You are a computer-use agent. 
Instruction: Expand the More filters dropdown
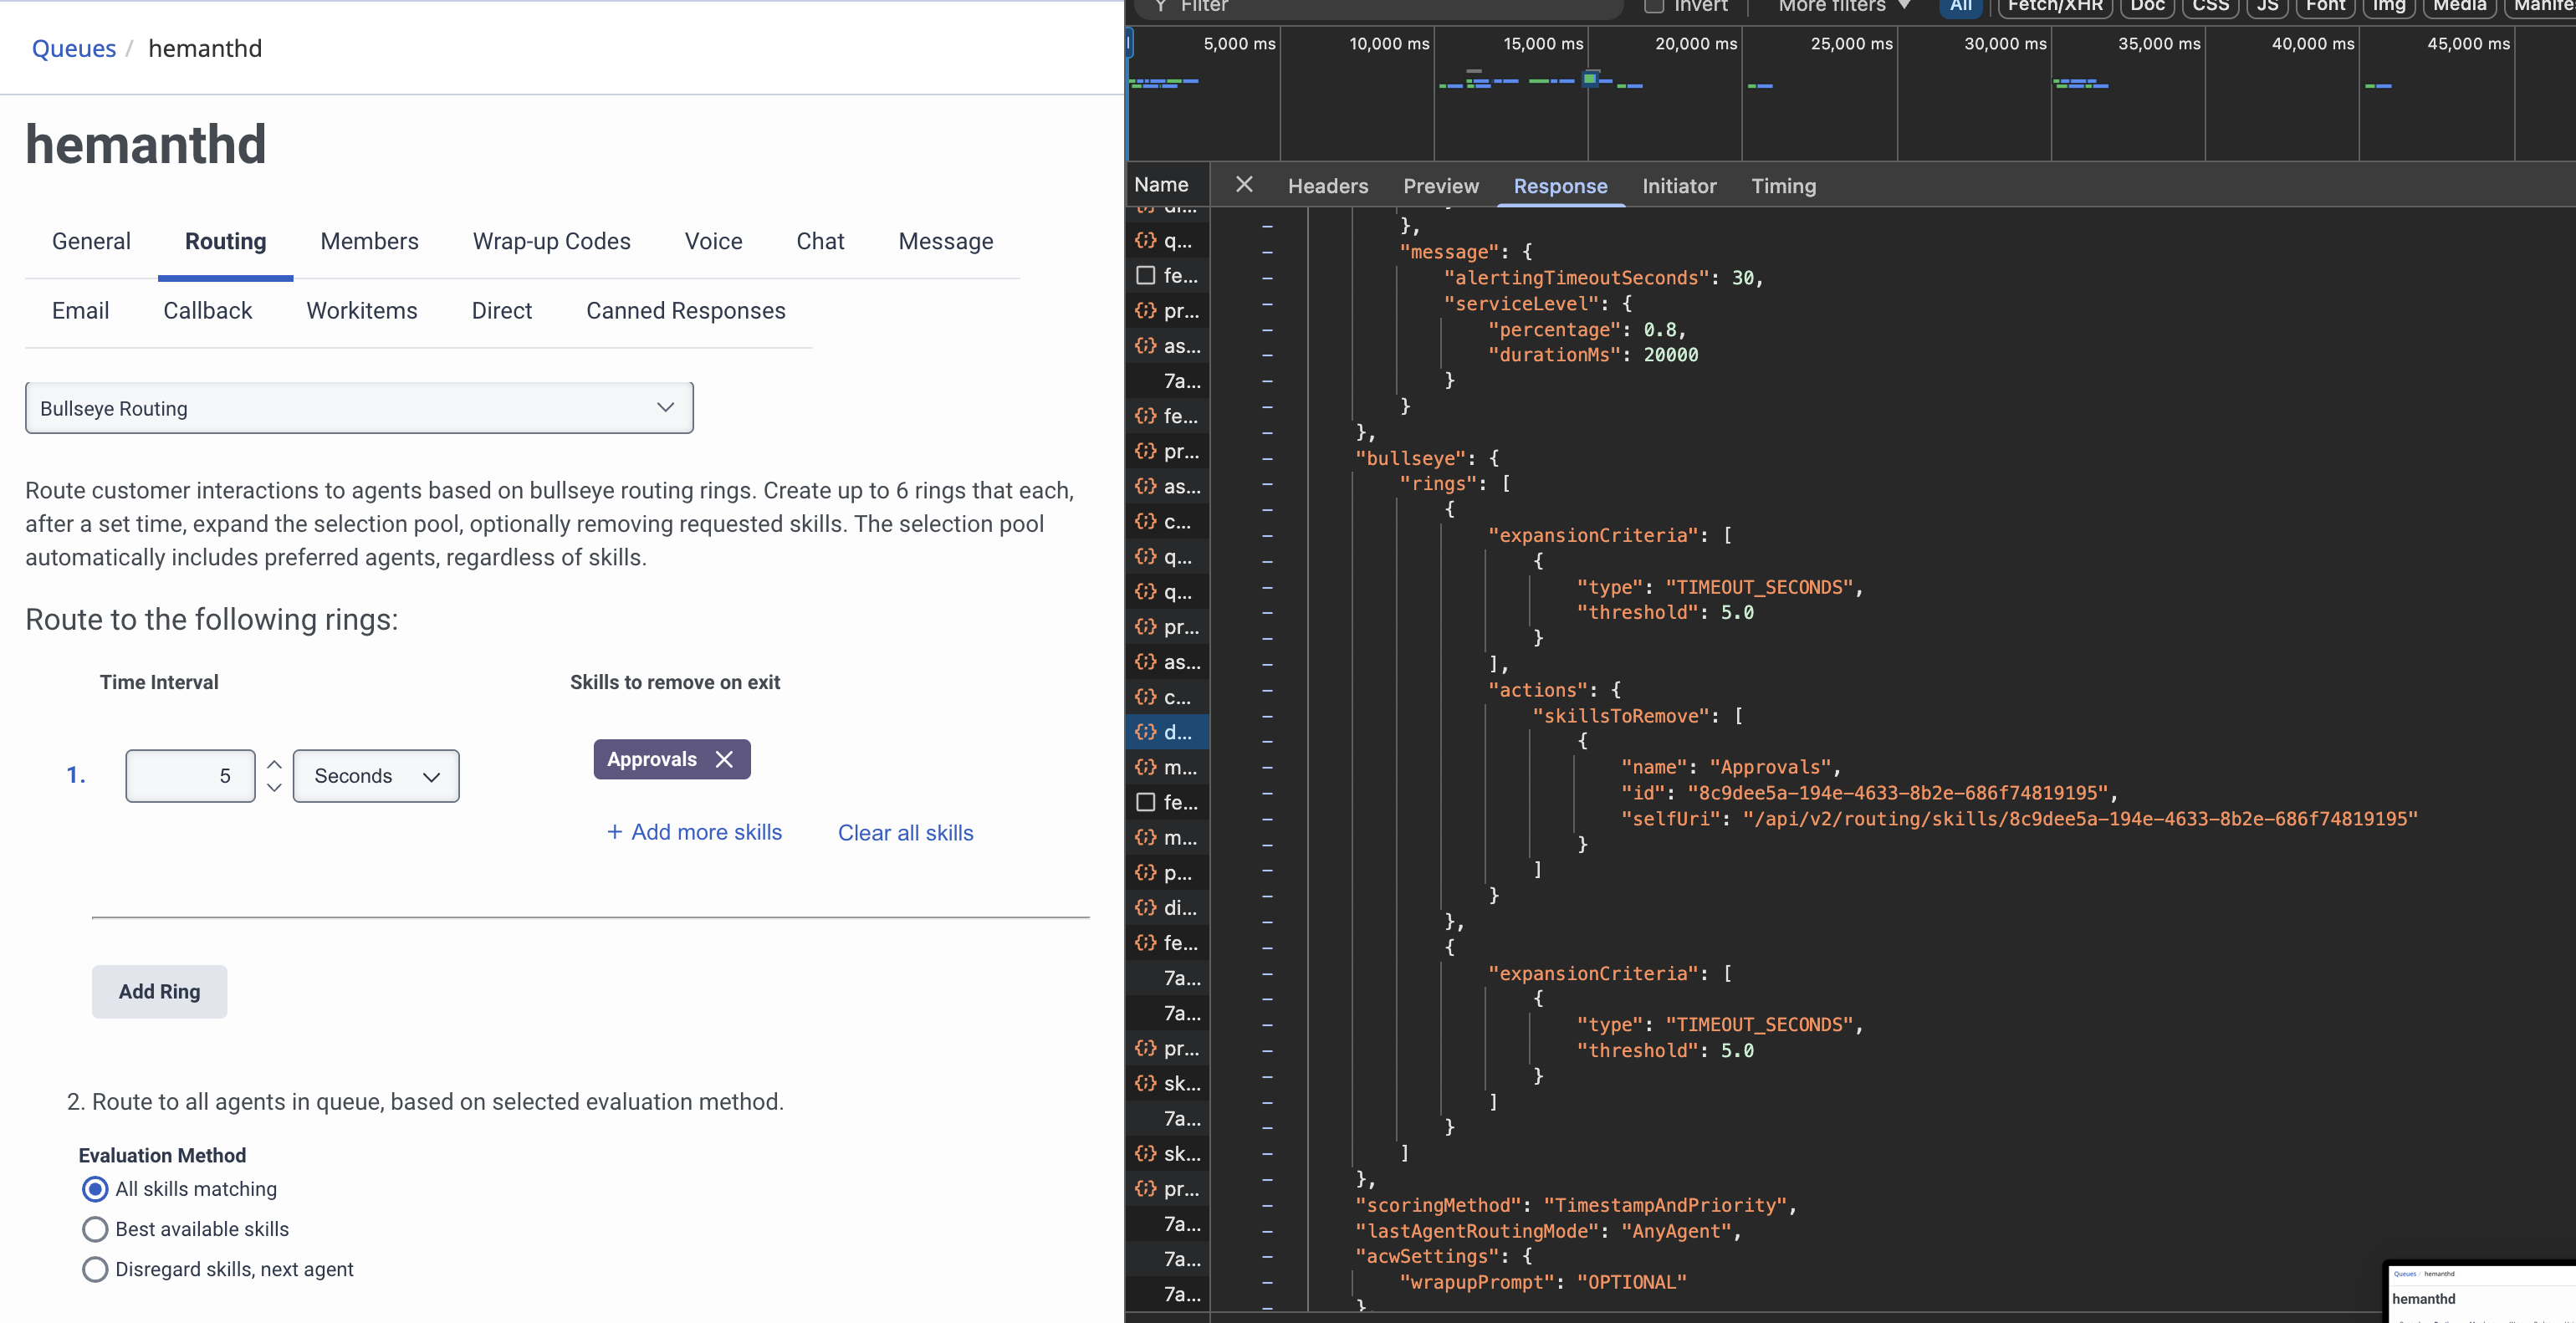click(1843, 6)
